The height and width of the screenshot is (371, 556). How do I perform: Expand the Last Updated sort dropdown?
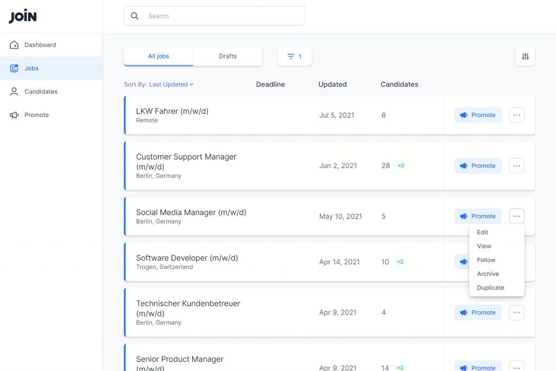[171, 85]
